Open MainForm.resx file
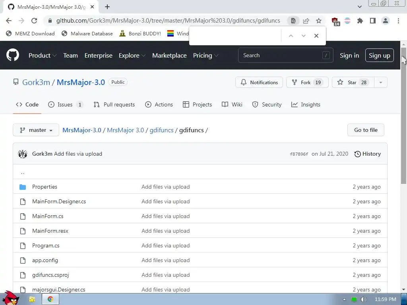Viewport: 407px width, 305px height. 50,231
